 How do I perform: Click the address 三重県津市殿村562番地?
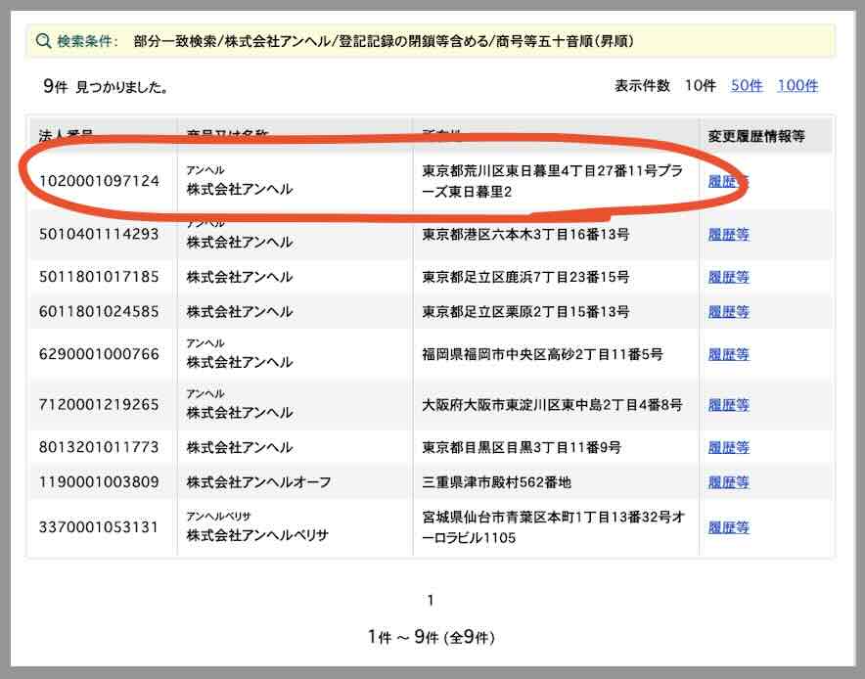tap(496, 482)
